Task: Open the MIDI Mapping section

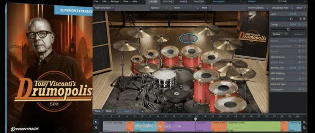Action: [288, 73]
